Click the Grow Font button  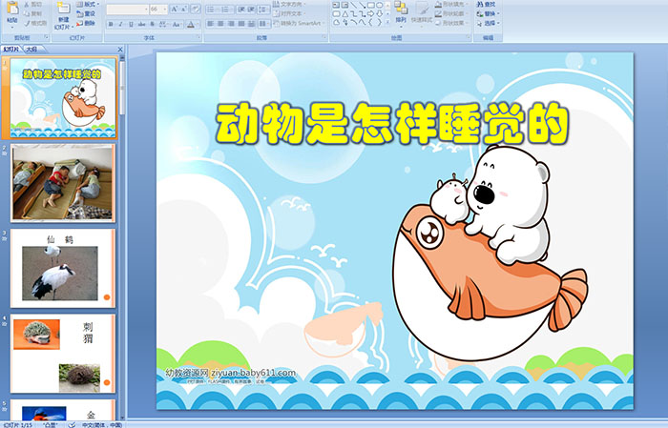(175, 10)
